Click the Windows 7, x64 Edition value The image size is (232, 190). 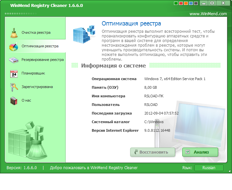[175, 79]
